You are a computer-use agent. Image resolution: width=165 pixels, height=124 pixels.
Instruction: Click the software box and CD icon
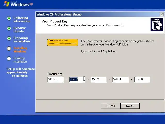(x=157, y=25)
